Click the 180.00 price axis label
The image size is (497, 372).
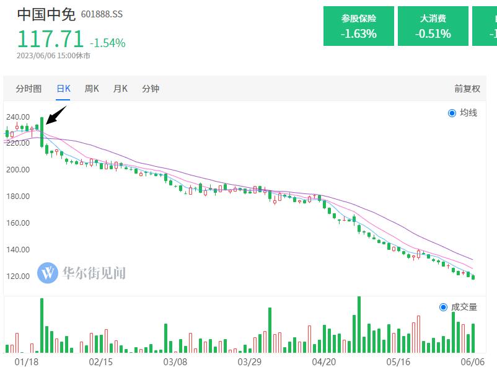[x=18, y=197]
